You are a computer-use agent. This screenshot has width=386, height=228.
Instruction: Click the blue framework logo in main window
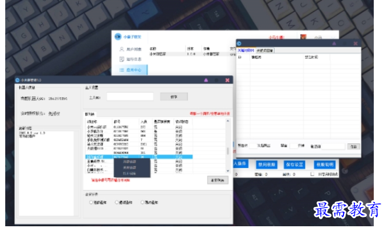point(118,37)
